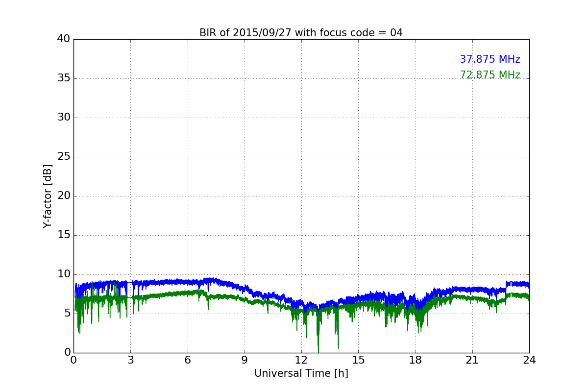Click x-axis tick label '12'
The width and height of the screenshot is (588, 392).
coord(301,360)
